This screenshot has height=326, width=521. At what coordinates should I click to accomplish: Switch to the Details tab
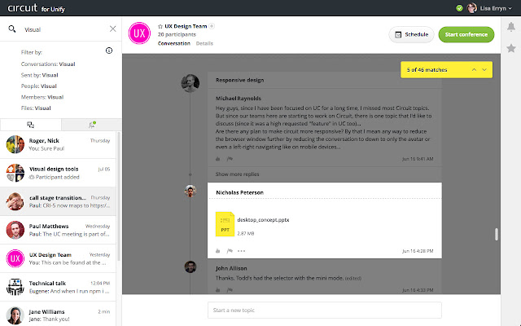point(204,42)
